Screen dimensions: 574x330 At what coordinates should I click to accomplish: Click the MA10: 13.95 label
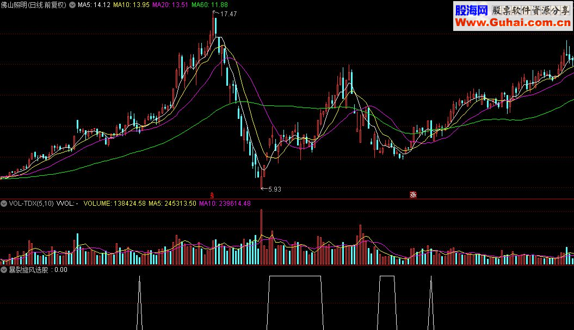pos(132,5)
